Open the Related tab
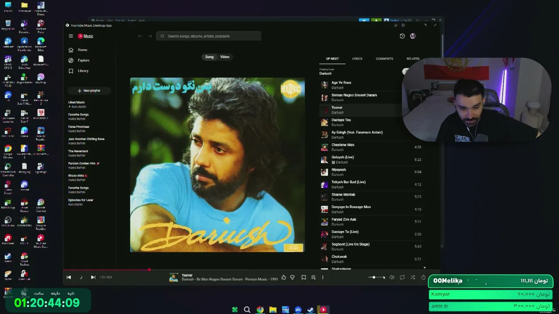559x314 pixels. [x=413, y=59]
